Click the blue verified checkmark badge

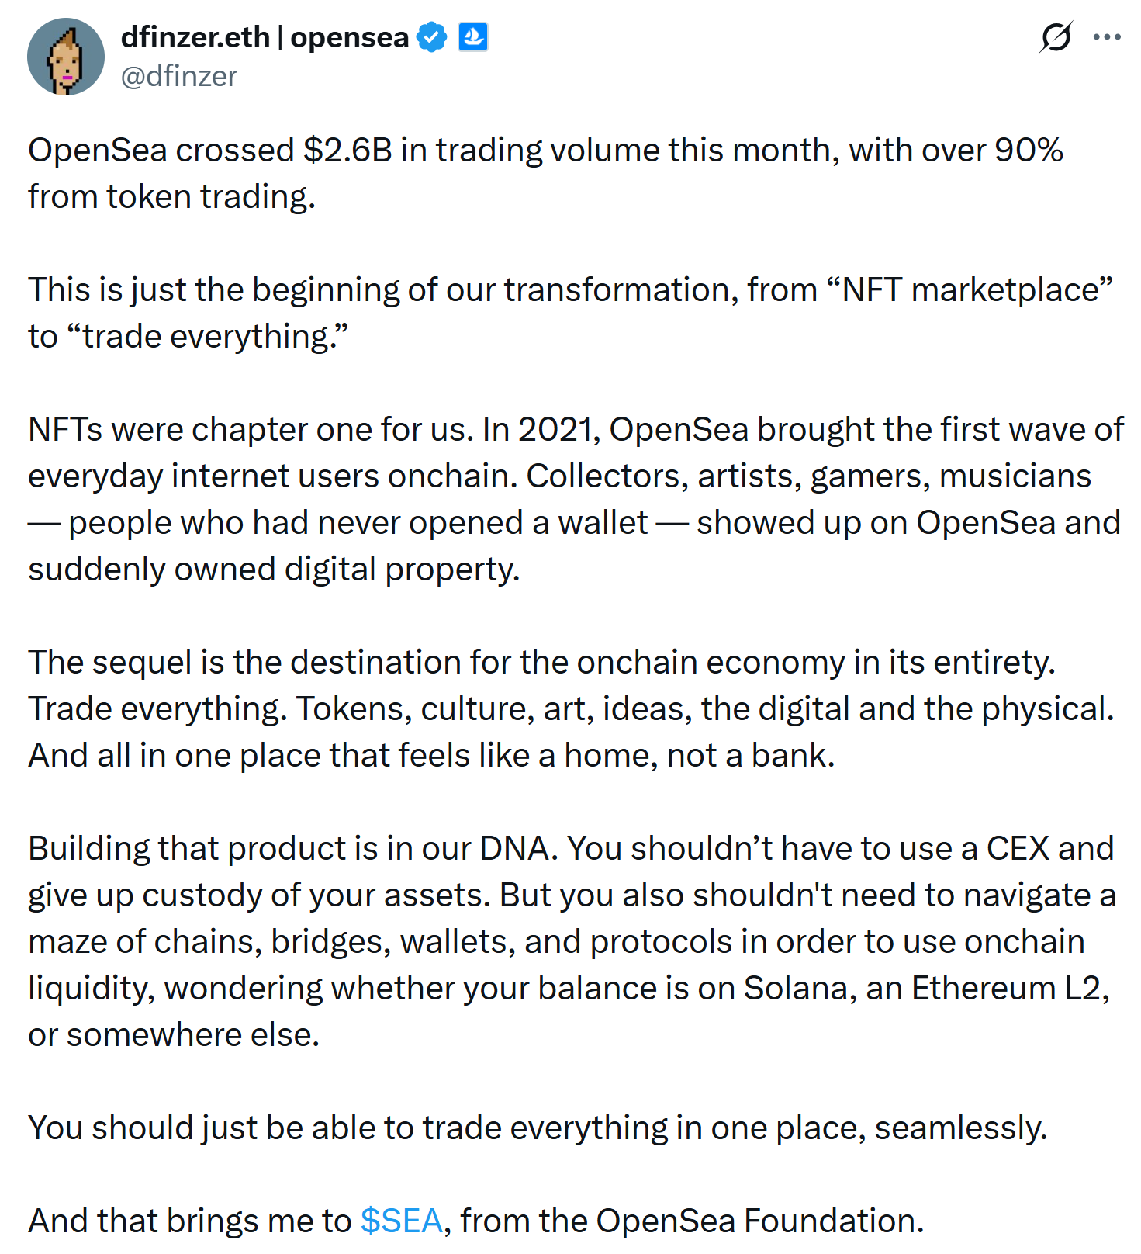coord(431,37)
